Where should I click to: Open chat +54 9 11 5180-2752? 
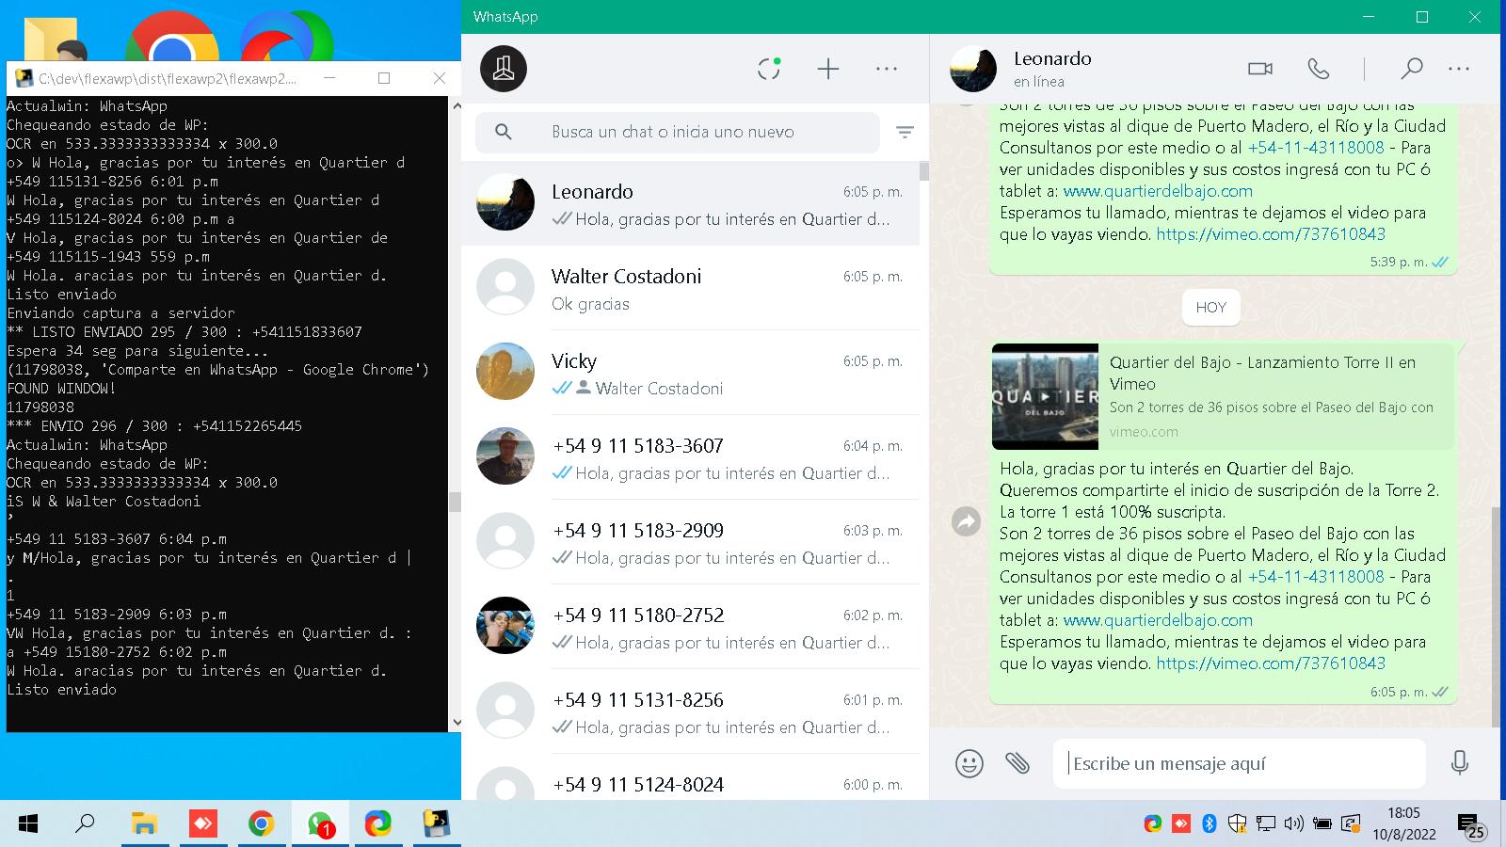click(690, 627)
